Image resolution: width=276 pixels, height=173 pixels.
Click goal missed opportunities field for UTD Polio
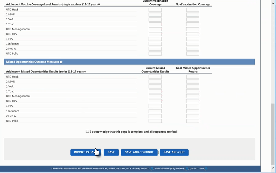[193, 121]
